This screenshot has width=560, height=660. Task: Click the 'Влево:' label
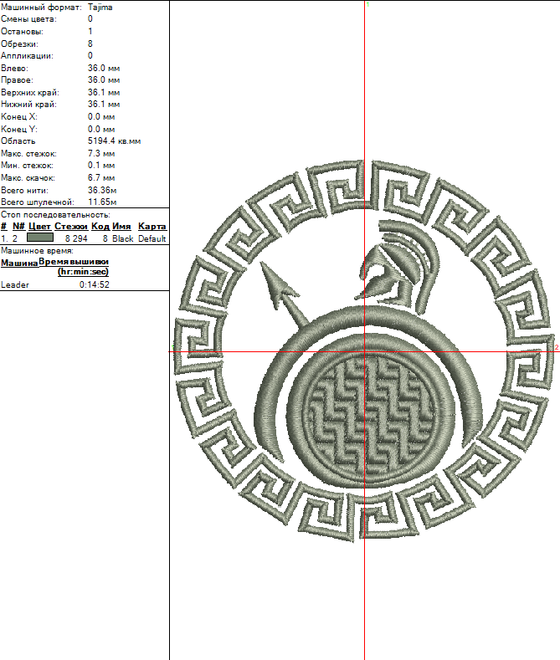coord(14,69)
